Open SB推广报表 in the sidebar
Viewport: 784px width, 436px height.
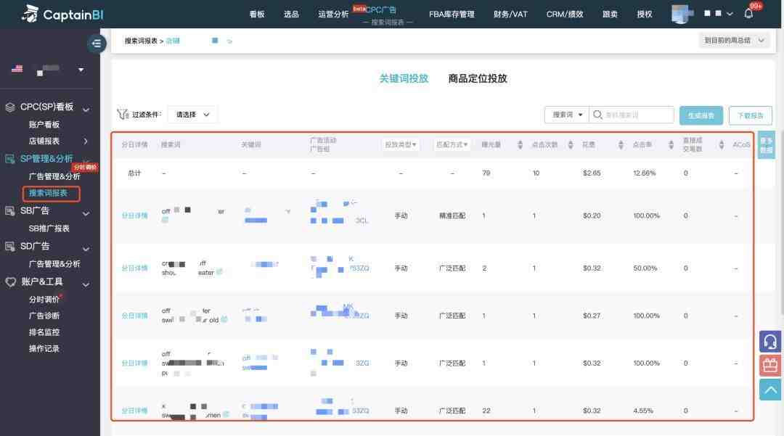click(49, 229)
